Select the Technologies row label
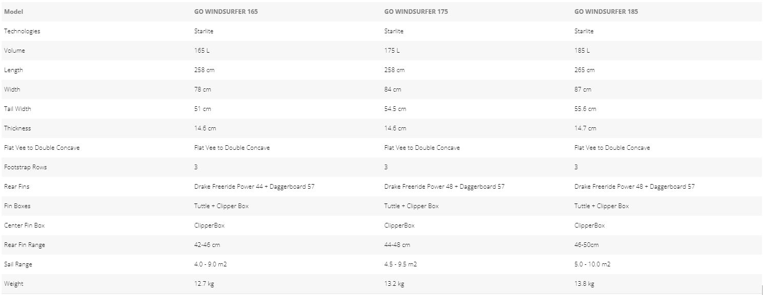Image resolution: width=763 pixels, height=295 pixels. 22,31
